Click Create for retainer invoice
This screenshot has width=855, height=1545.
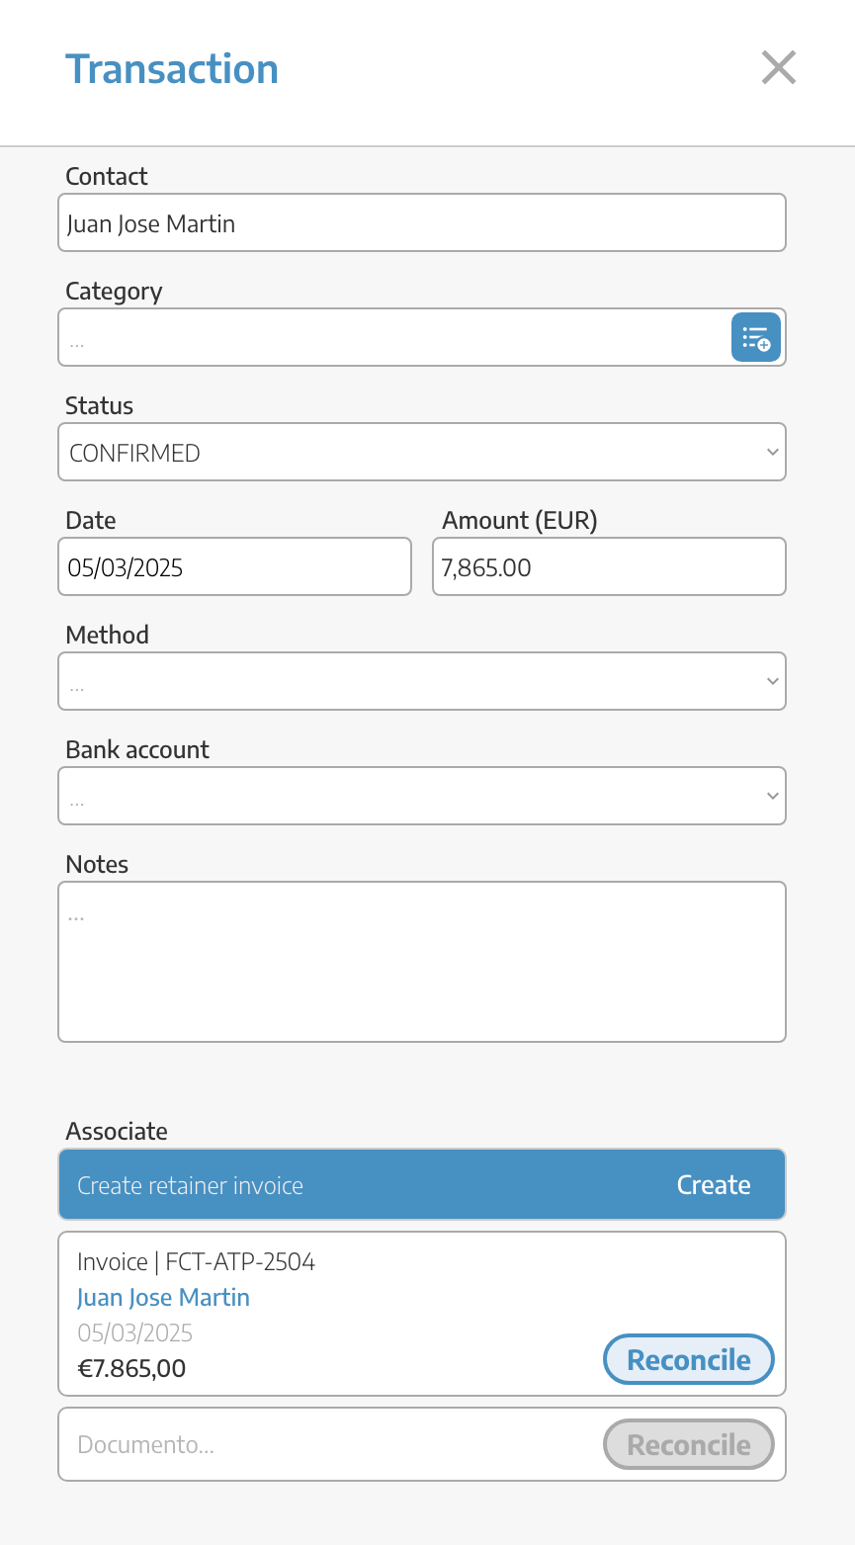[x=714, y=1184]
